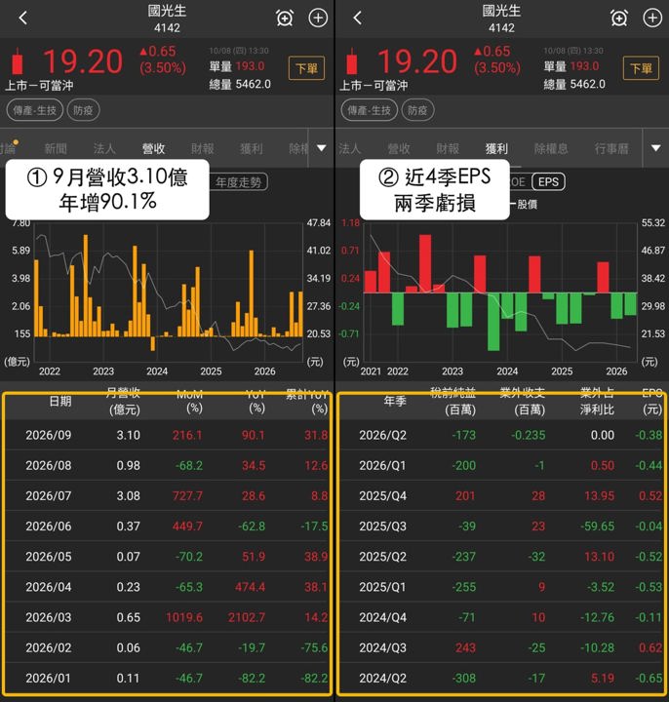Screen dimensions: 669x702
Task: Open price alert clock icon on right panel
Action: point(619,19)
